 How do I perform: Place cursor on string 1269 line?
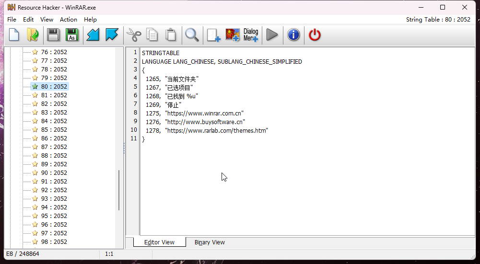(x=164, y=104)
